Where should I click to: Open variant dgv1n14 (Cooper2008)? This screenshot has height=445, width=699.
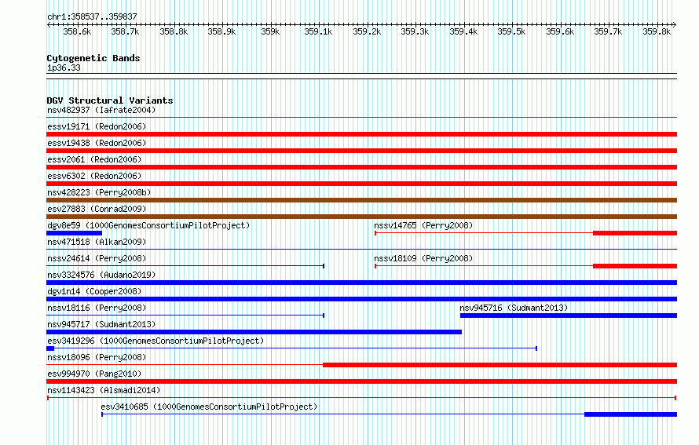(x=94, y=291)
